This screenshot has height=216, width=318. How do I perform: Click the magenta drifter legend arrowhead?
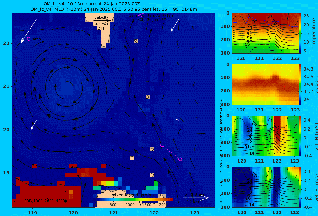[140, 15]
